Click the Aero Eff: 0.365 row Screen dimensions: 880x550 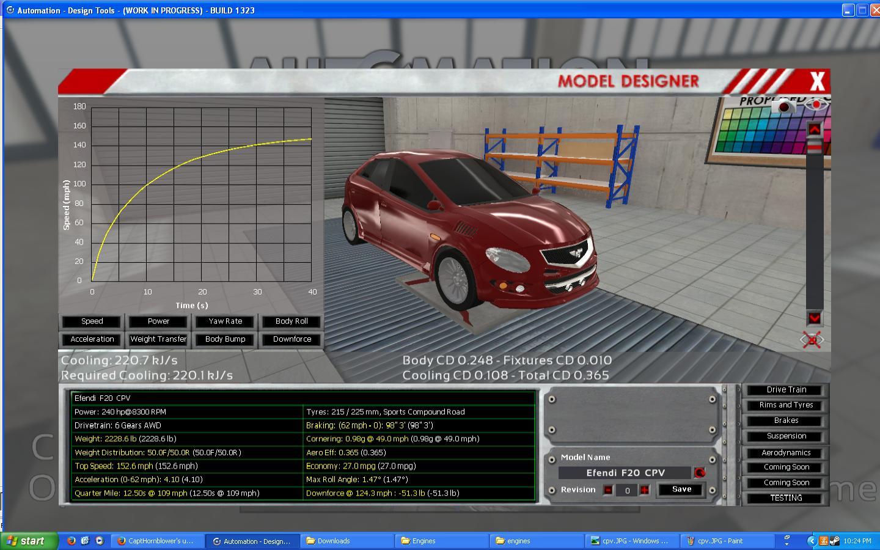tap(419, 453)
